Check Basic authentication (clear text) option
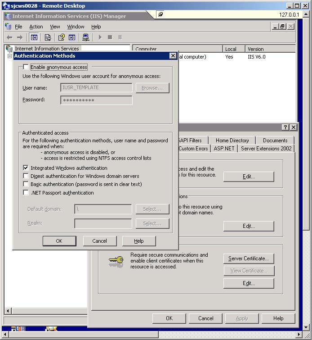Screen dimensions: 312x340 point(26,184)
